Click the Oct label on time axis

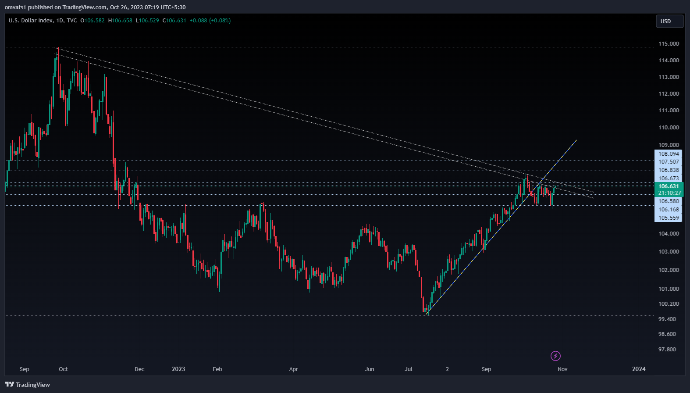click(x=63, y=369)
